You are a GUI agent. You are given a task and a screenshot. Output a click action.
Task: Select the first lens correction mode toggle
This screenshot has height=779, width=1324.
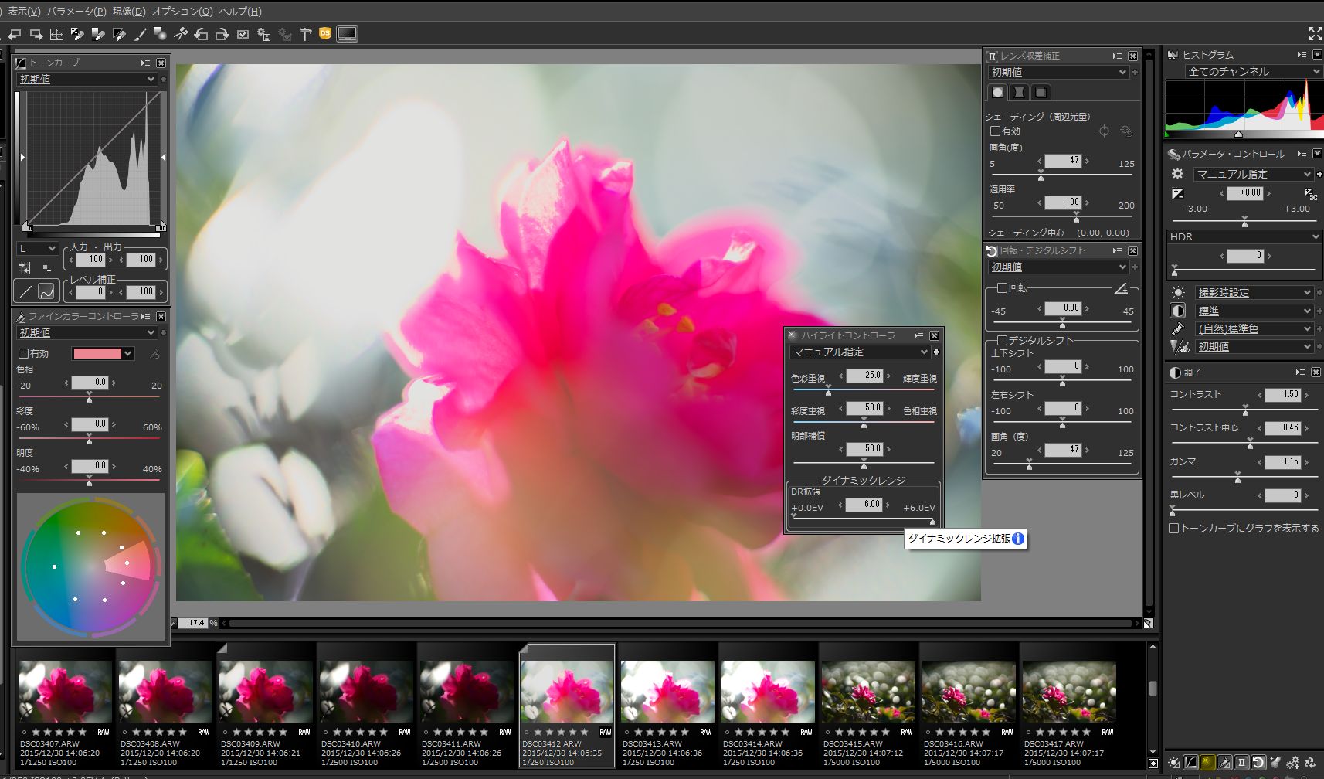point(998,92)
